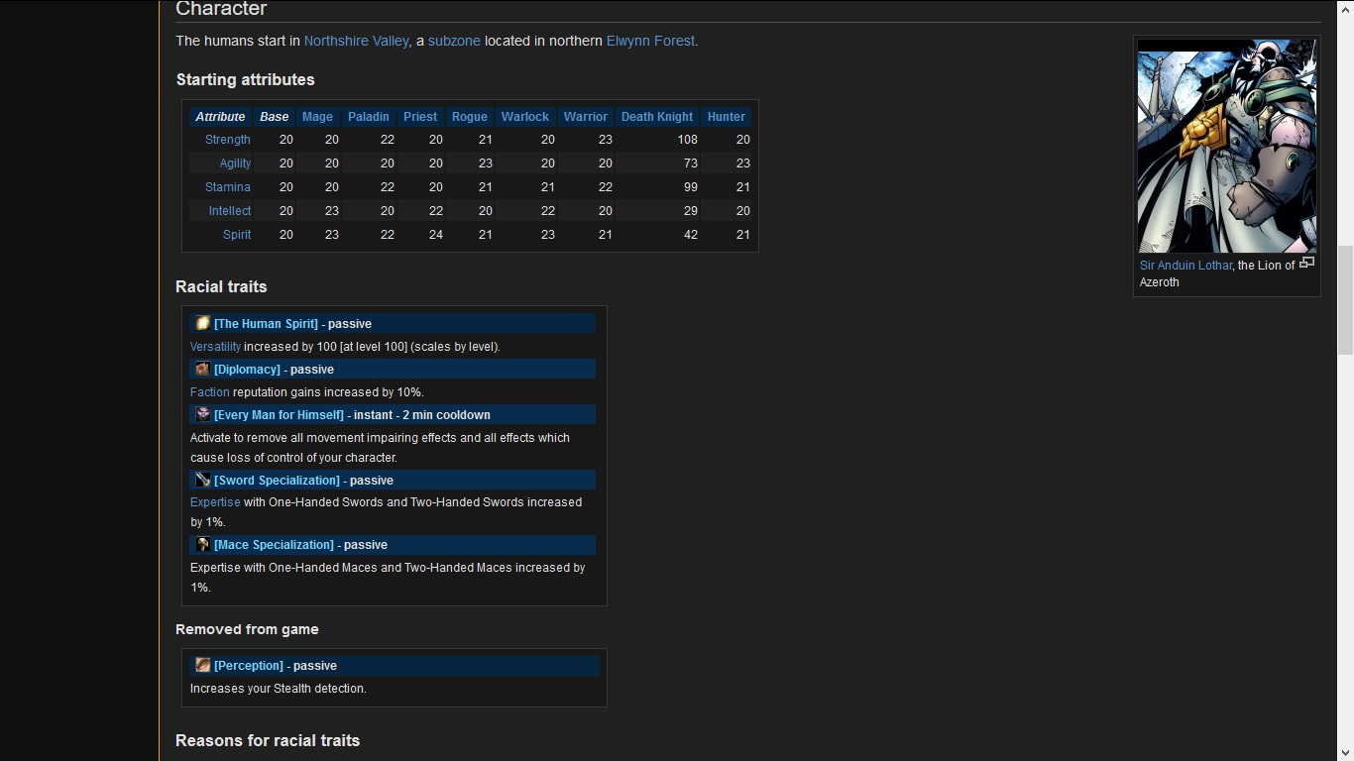Open the [Sword Specialization] link
The height and width of the screenshot is (761, 1354).
pyautogui.click(x=277, y=481)
